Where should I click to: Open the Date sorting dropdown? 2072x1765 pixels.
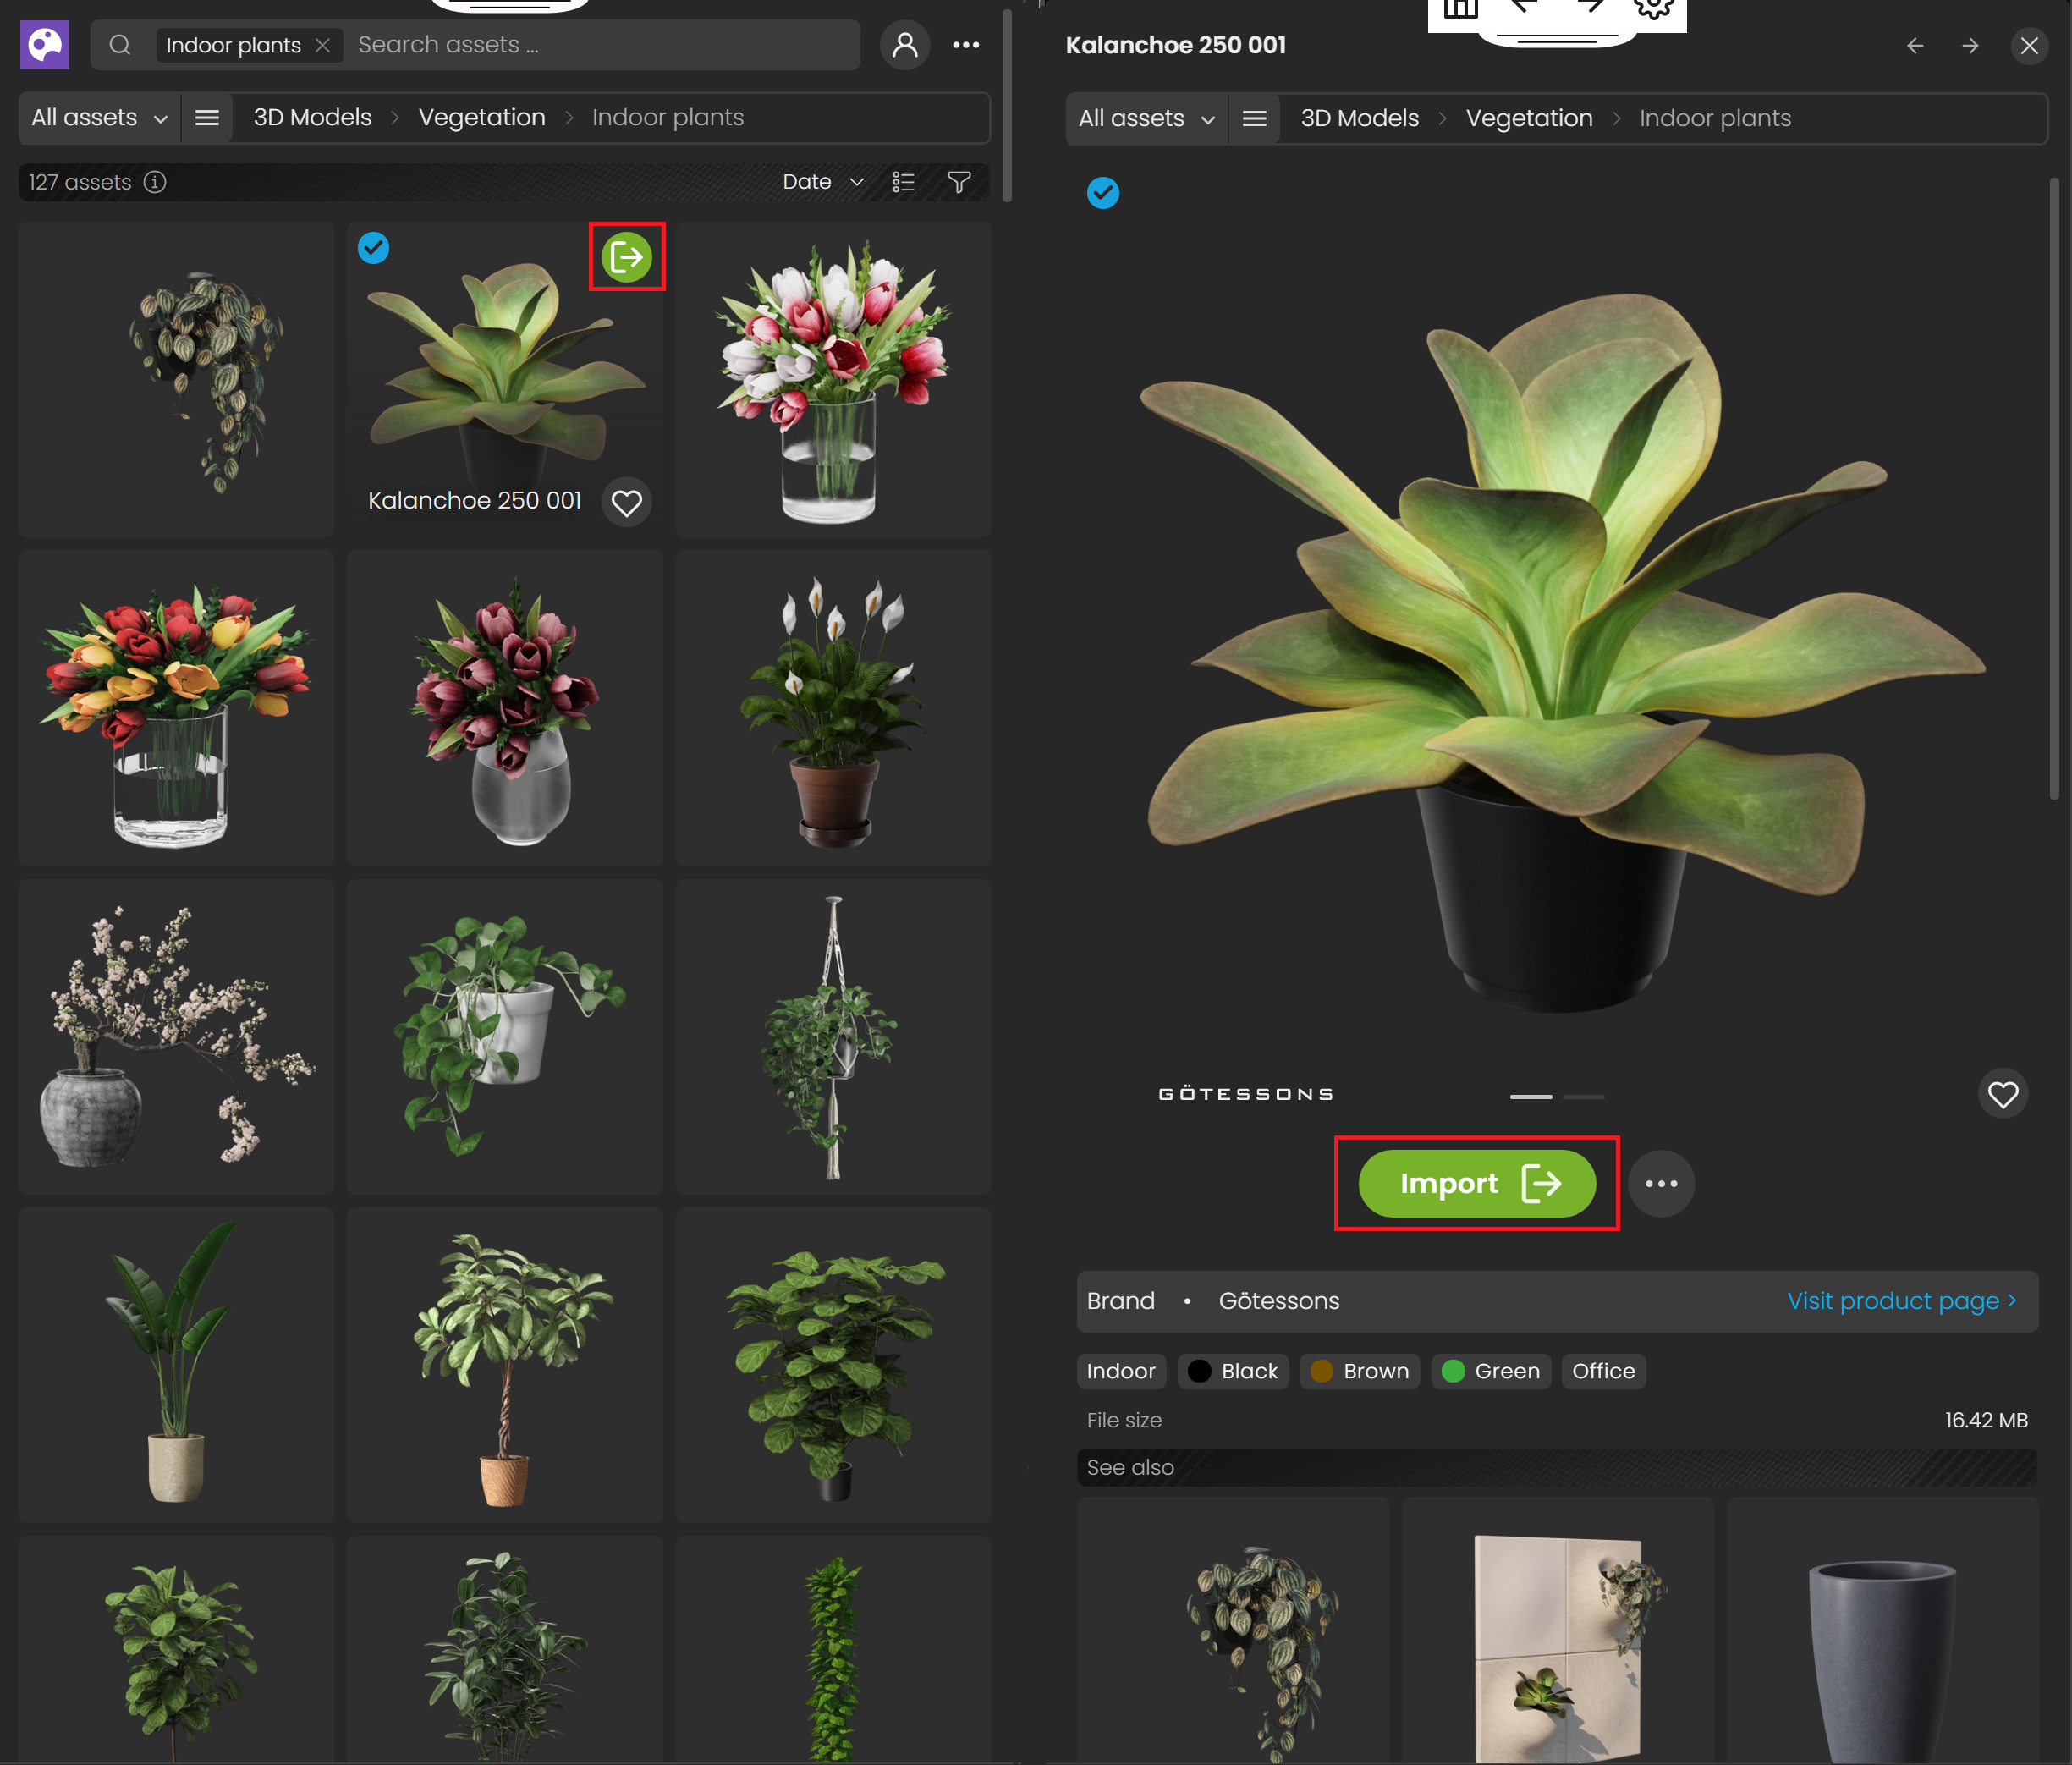point(820,182)
